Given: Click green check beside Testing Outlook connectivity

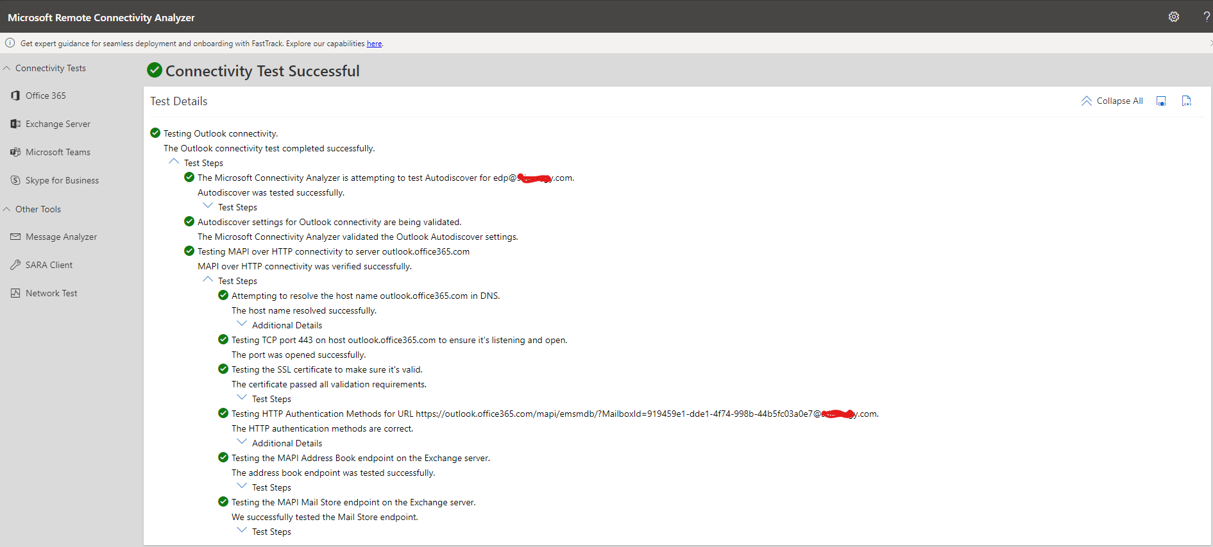Looking at the screenshot, I should (155, 133).
